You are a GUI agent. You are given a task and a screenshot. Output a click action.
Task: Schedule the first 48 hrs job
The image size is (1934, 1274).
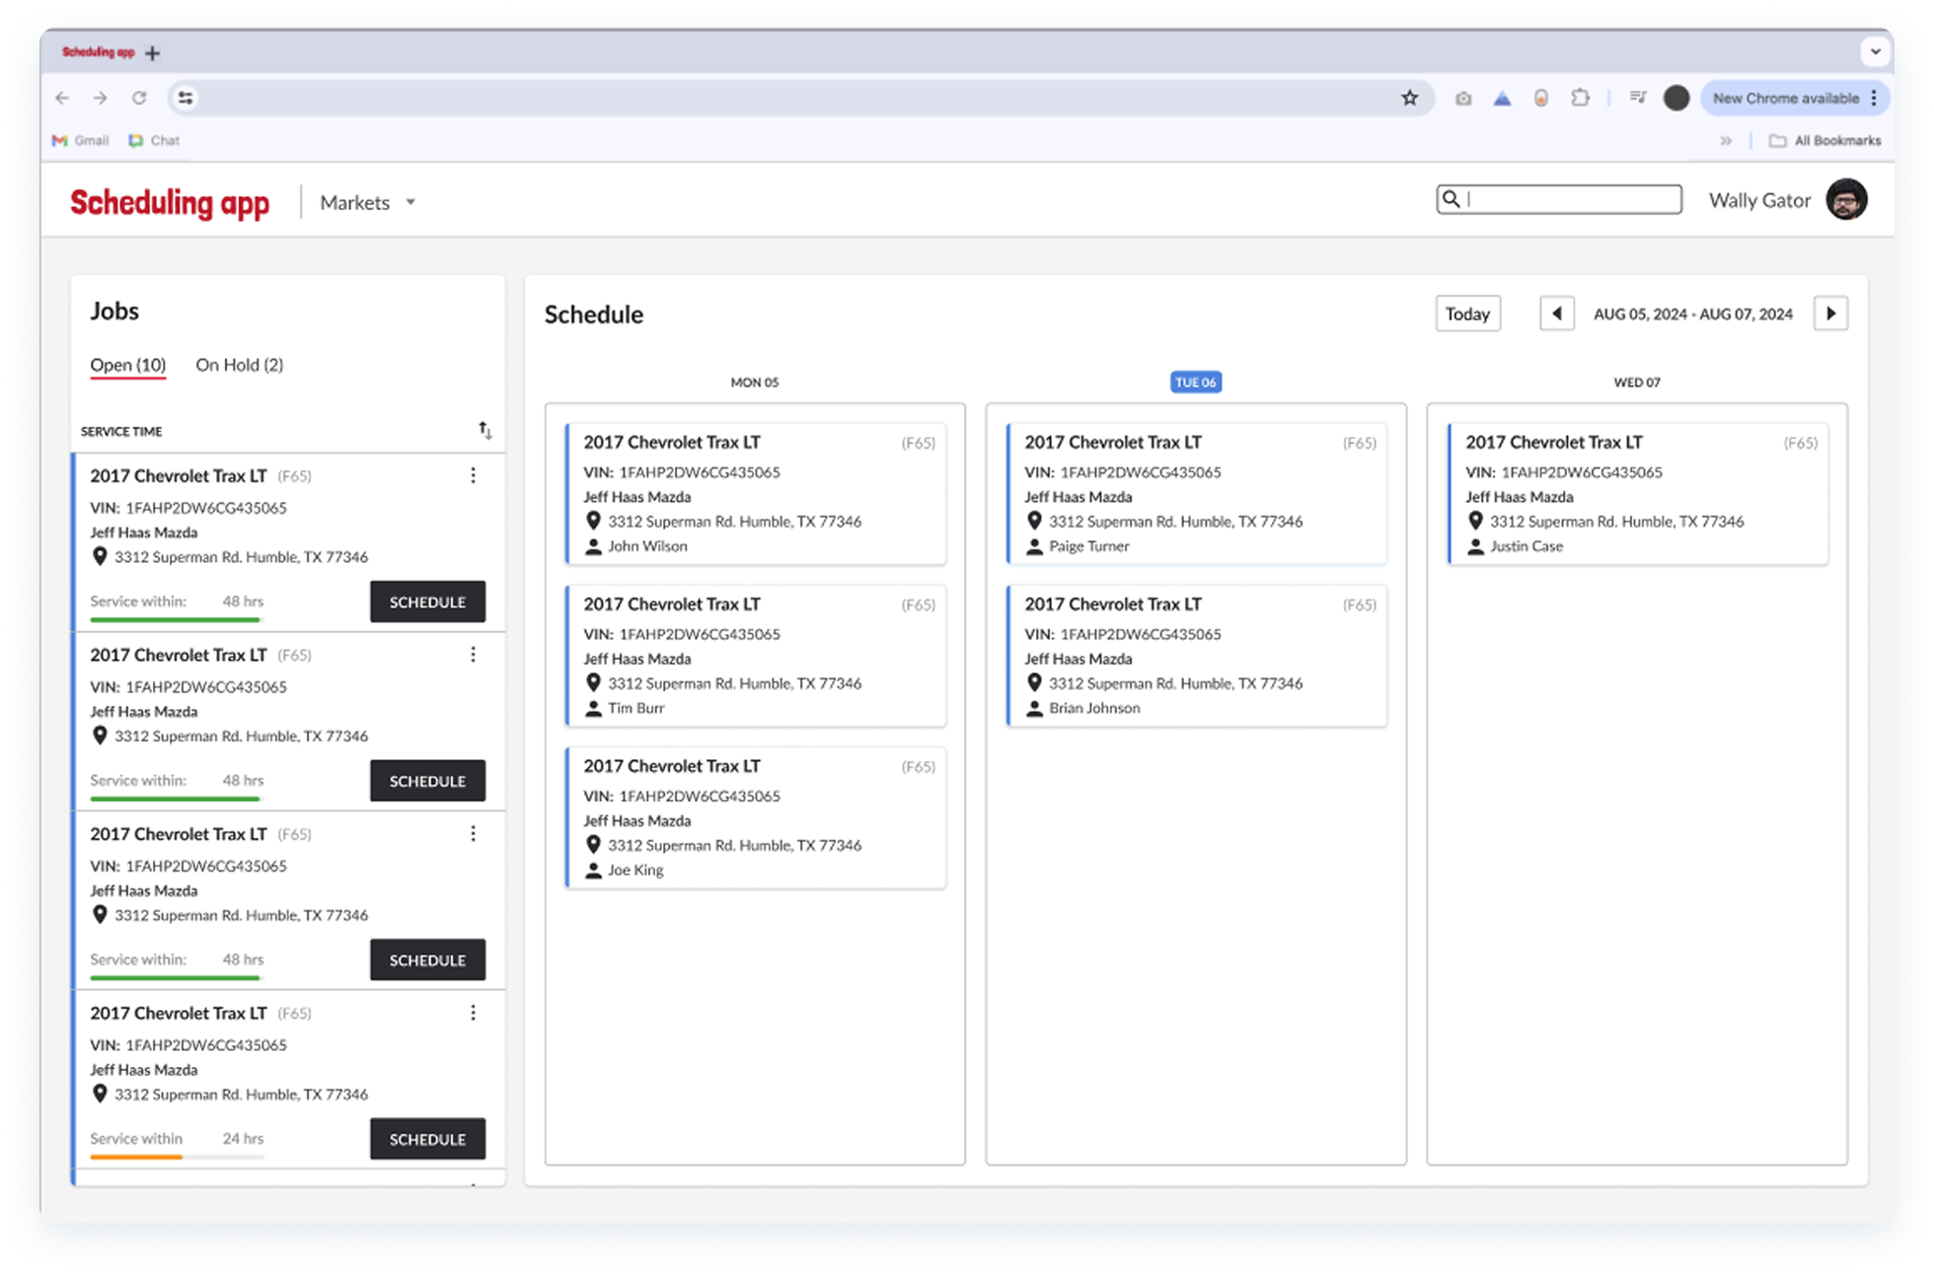(427, 602)
